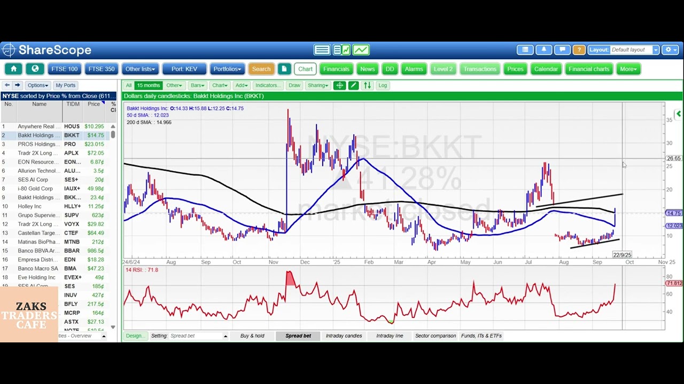Open the list Options dropdown
The height and width of the screenshot is (384, 684).
[x=37, y=85]
